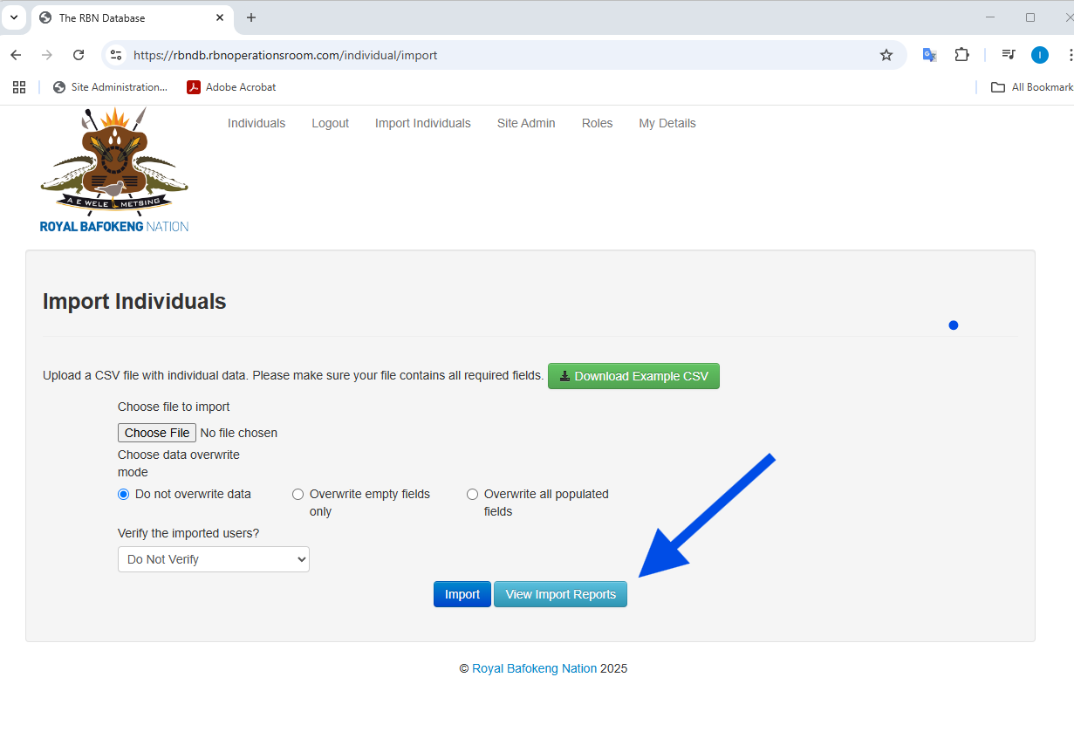Reload the page using the refresh icon
1074x732 pixels.
(x=79, y=55)
